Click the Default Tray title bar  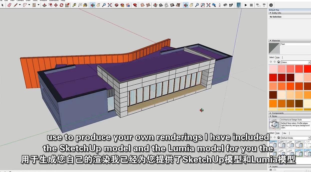[x=289, y=10]
